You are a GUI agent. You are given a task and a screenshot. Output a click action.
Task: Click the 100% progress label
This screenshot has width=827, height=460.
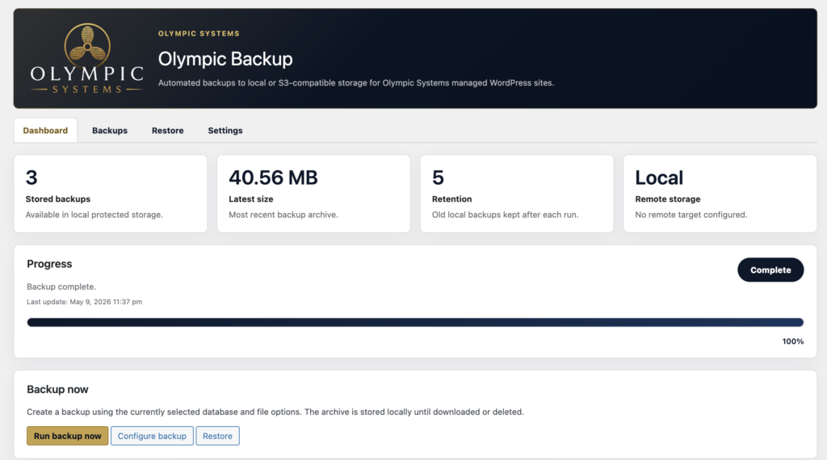click(x=793, y=341)
